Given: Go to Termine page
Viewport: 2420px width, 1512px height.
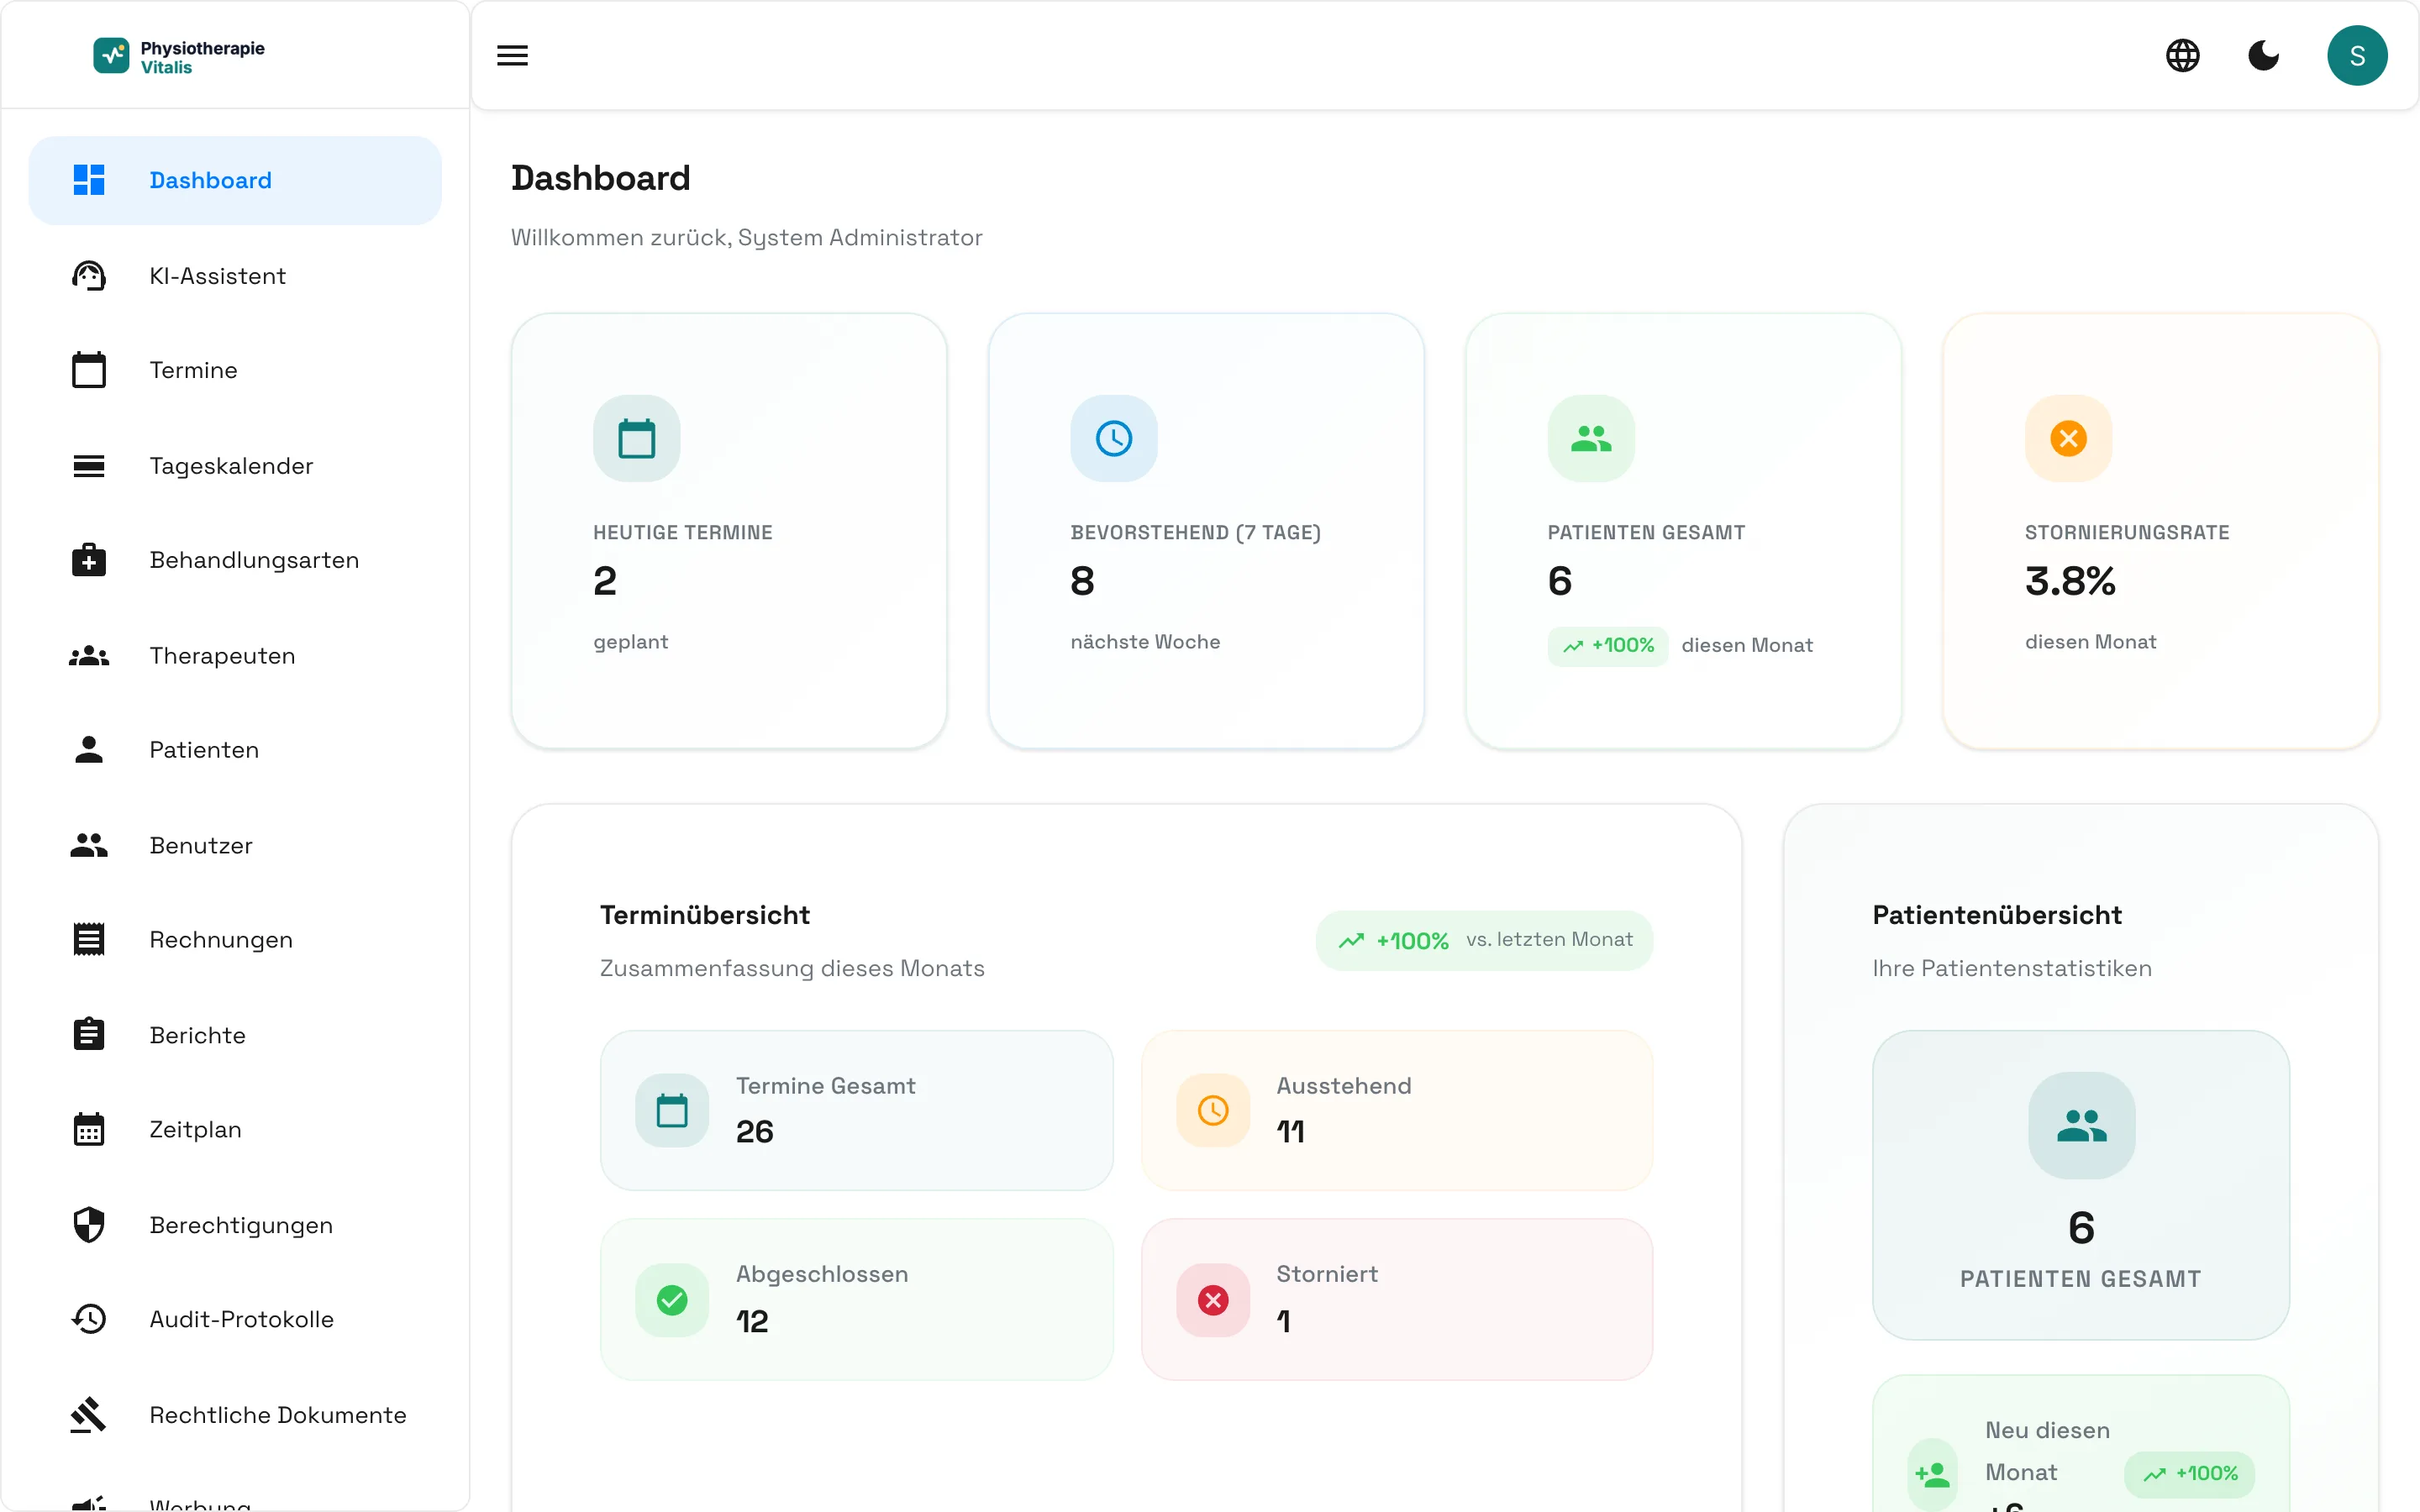Looking at the screenshot, I should coord(235,370).
